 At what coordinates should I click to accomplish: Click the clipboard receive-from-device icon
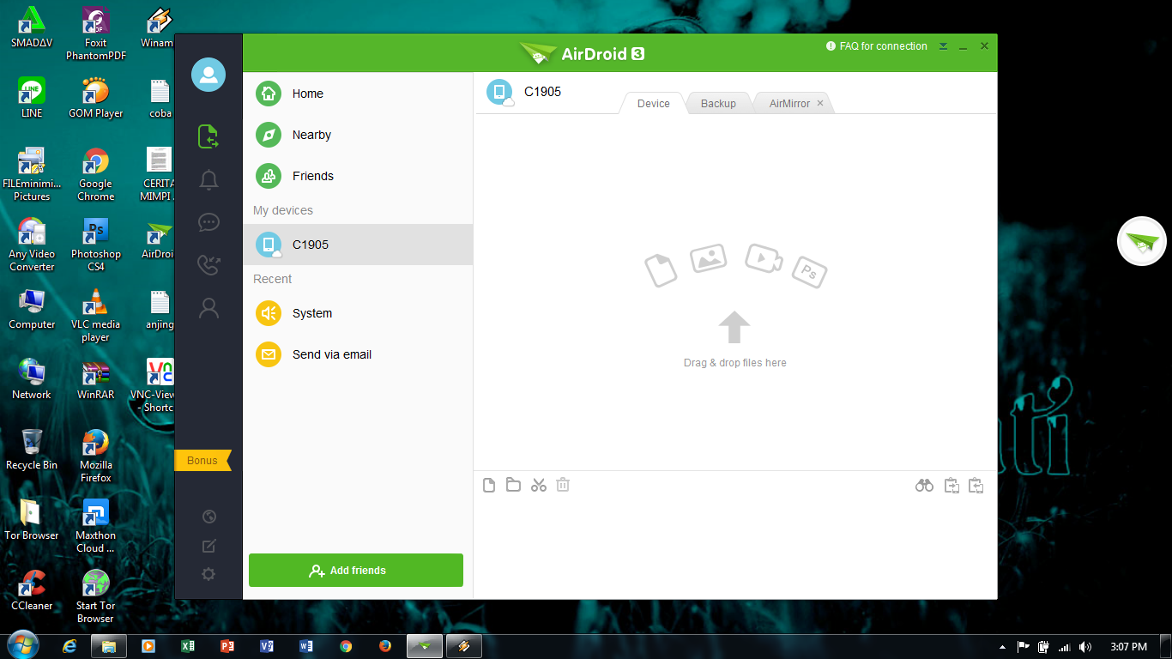[976, 486]
